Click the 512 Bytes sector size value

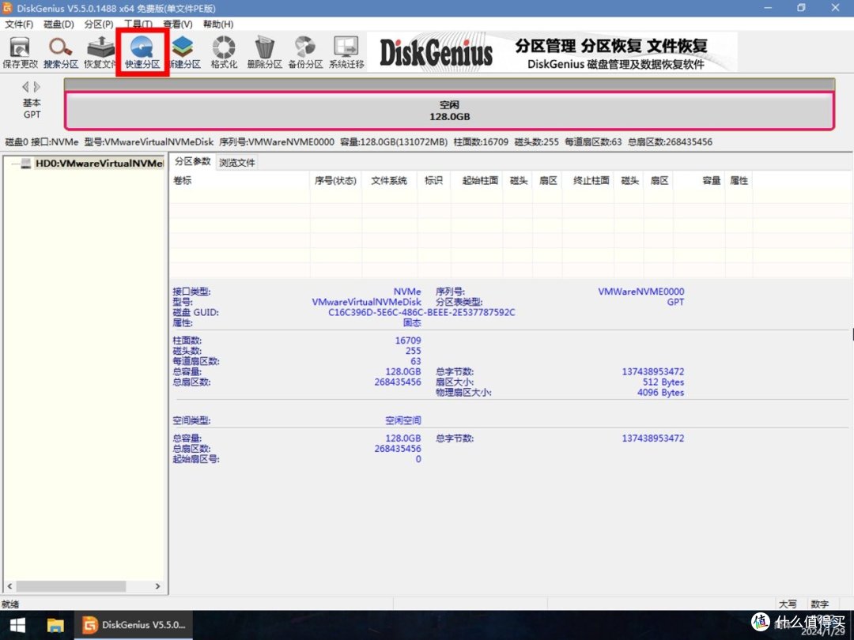663,382
